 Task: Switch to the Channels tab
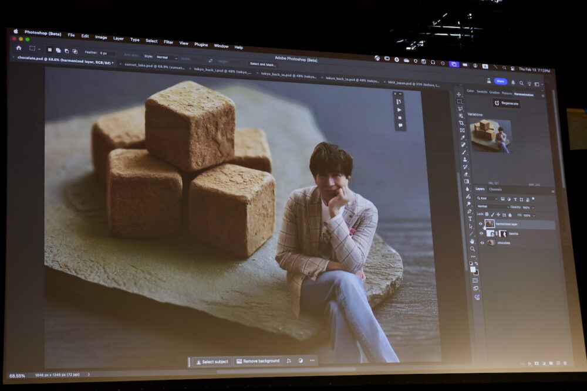[x=496, y=189]
